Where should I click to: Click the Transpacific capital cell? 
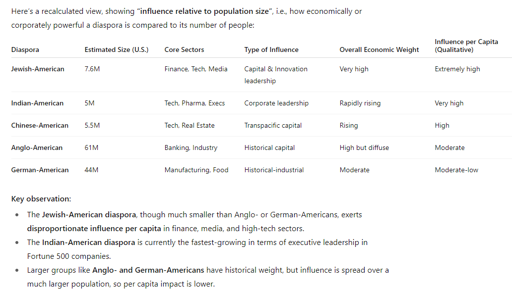pos(273,126)
